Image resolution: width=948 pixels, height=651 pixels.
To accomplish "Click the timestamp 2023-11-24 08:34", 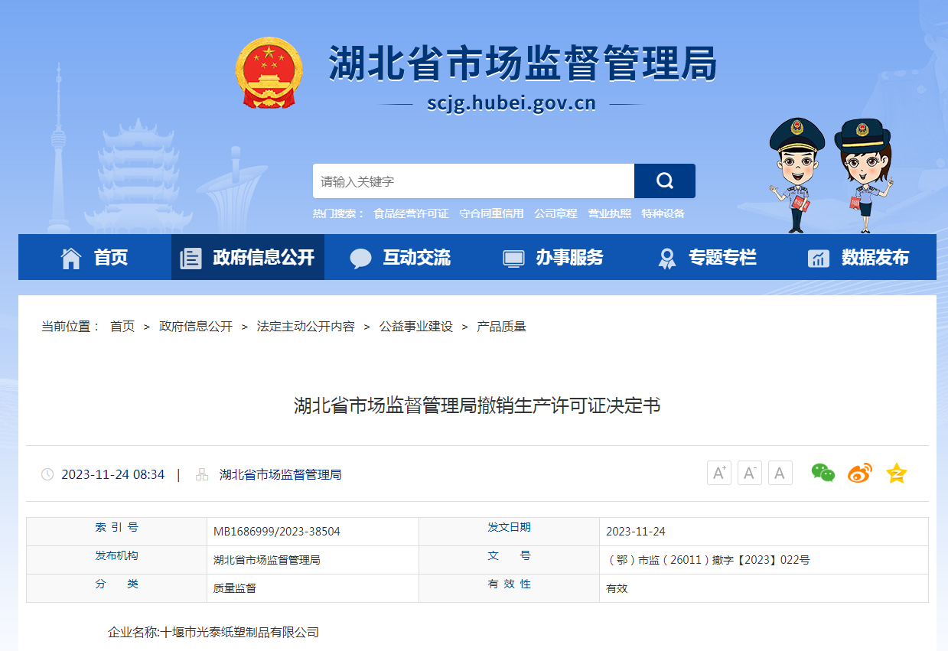I will [x=113, y=474].
